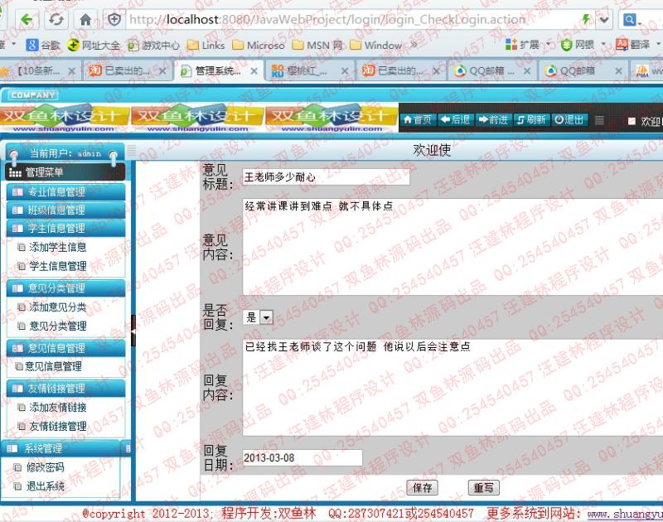The width and height of the screenshot is (663, 522).
Task: Open 意见分类管理 sub-item link
Action: click(57, 326)
